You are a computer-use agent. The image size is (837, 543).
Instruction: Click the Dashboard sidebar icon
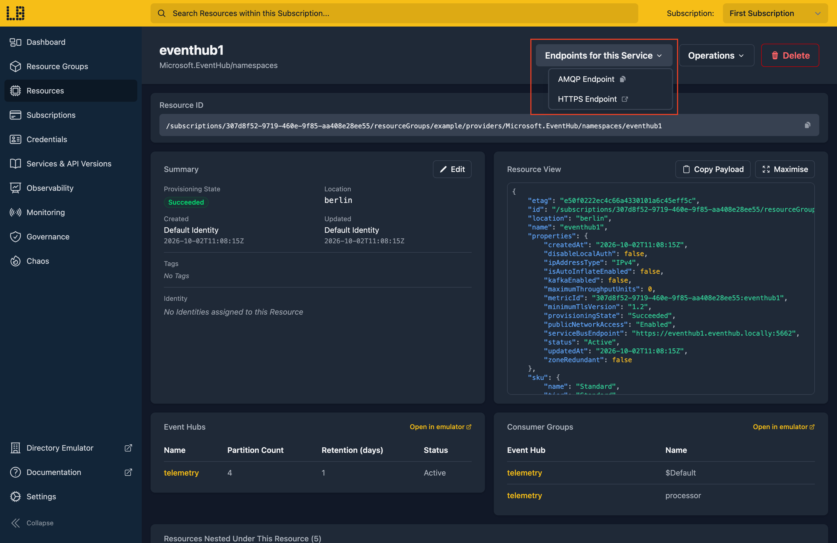[x=15, y=42]
